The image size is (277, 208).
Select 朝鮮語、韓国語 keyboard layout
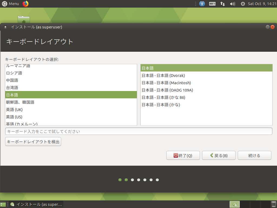(71, 102)
